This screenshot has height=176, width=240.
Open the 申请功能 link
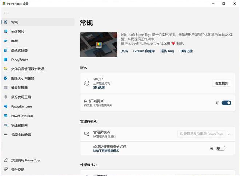(x=186, y=51)
